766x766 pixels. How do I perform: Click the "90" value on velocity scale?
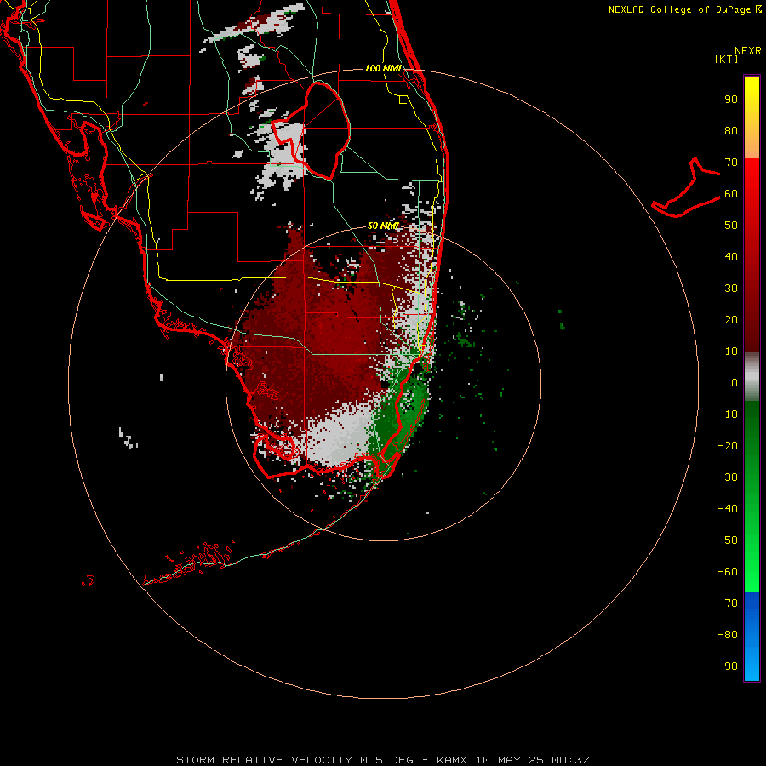point(731,100)
